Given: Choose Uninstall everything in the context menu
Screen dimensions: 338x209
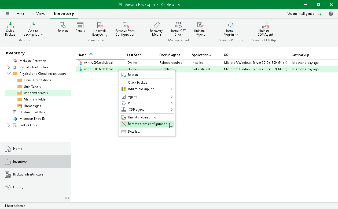Looking at the screenshot, I should click(x=147, y=117).
